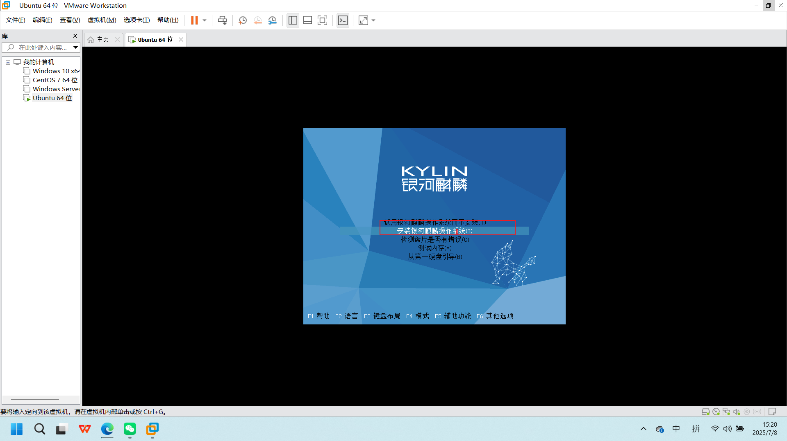Image resolution: width=787 pixels, height=441 pixels.
Task: Click F6 其他选项 in installer footer
Action: point(495,316)
